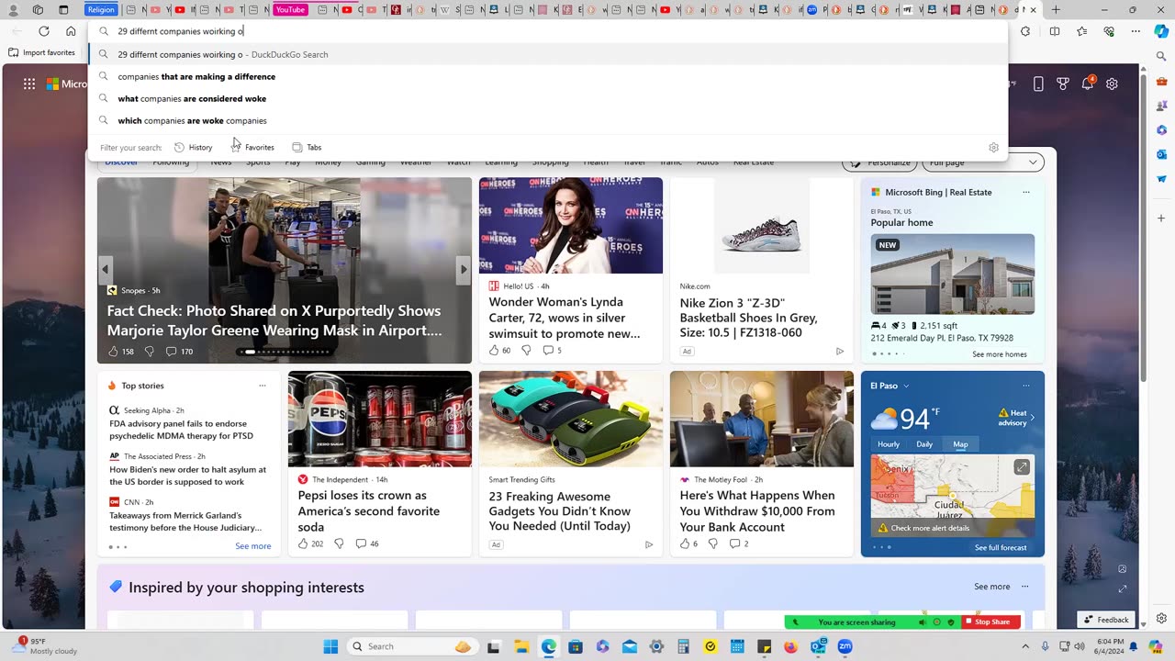Click the mobile phone icon on page header
1175x661 pixels.
tap(1038, 84)
